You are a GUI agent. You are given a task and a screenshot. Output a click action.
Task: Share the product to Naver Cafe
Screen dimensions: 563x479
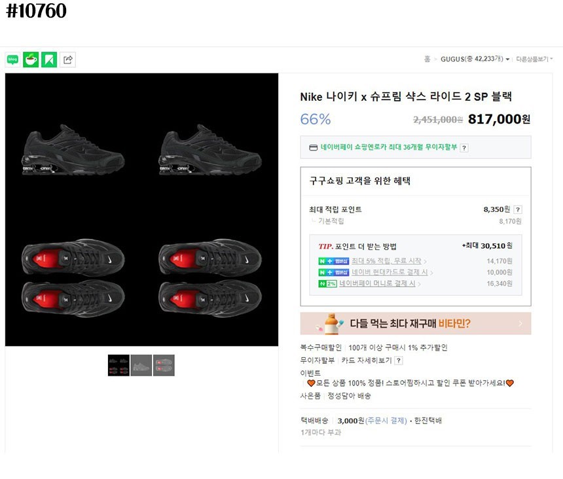point(31,60)
